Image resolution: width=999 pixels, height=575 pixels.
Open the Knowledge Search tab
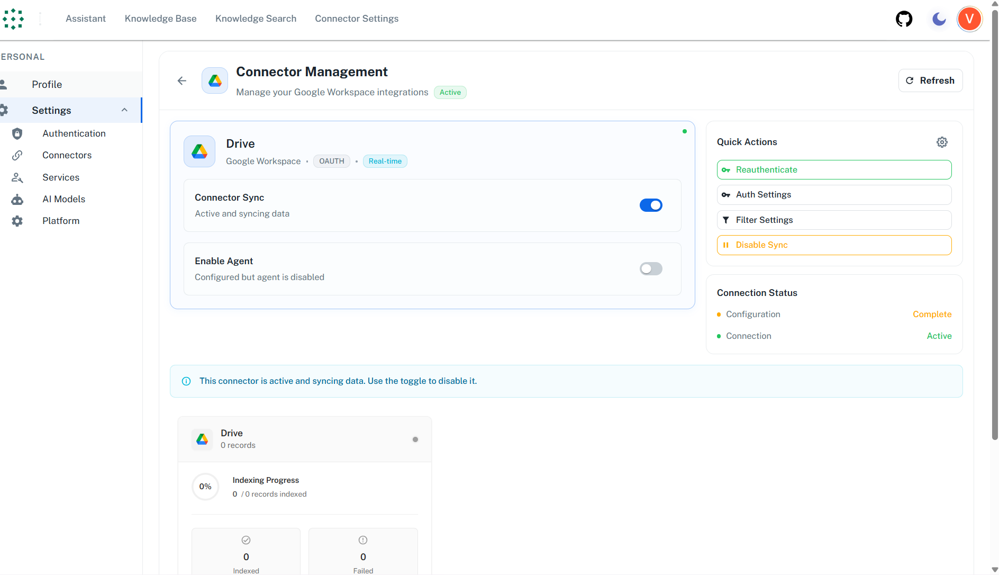click(x=256, y=19)
